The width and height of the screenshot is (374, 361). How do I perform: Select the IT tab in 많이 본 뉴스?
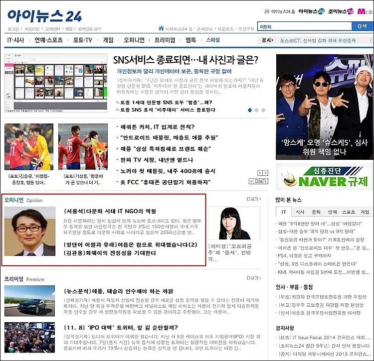click(283, 212)
